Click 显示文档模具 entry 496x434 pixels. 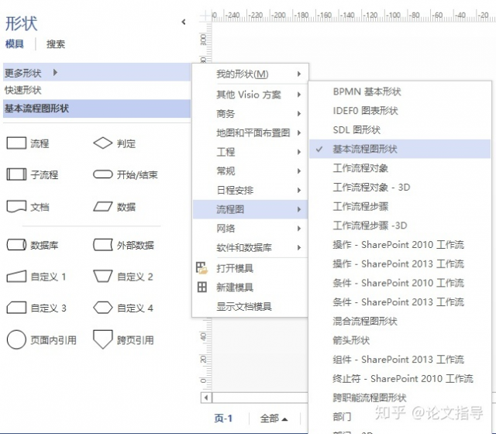[x=250, y=306]
